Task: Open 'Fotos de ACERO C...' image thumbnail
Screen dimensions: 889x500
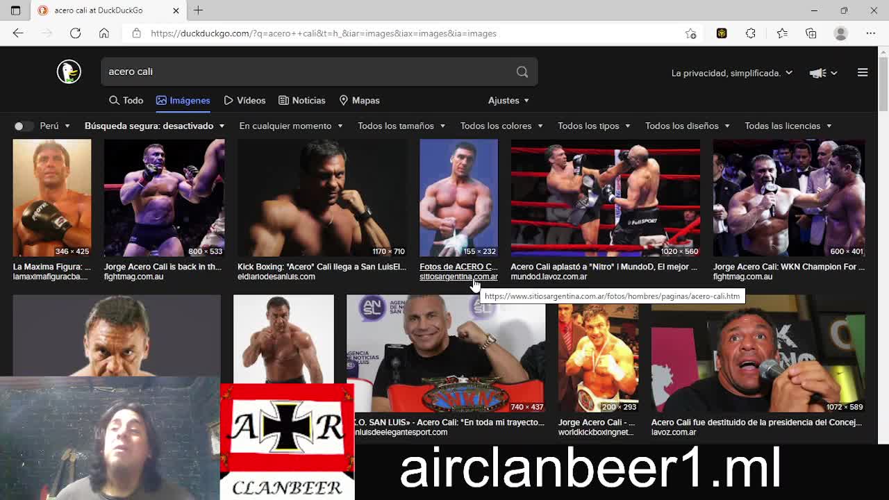Action: (458, 198)
